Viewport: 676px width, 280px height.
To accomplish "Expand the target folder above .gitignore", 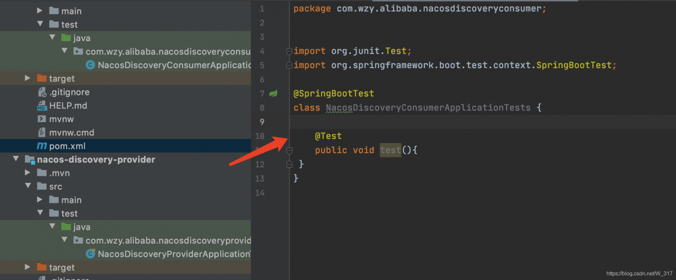I will click(27, 78).
